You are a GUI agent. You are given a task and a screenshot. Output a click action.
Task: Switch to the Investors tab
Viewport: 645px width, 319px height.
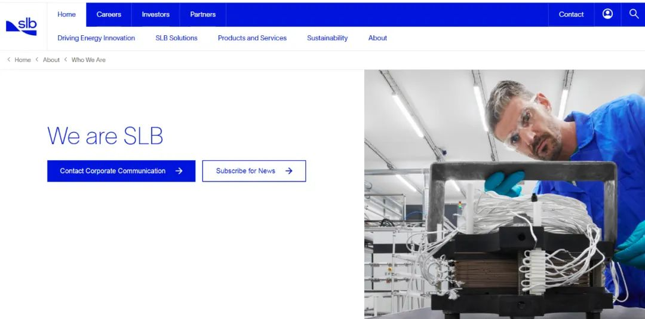(x=155, y=14)
